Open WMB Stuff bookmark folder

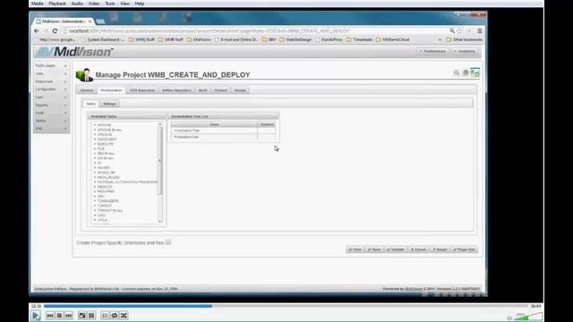pyautogui.click(x=171, y=39)
